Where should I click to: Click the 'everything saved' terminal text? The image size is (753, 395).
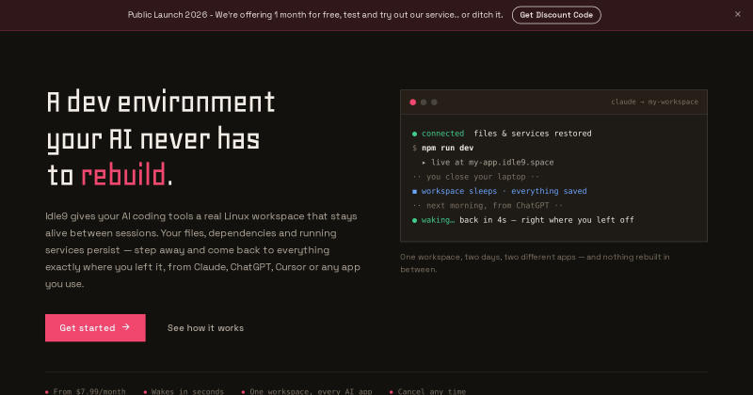(549, 191)
